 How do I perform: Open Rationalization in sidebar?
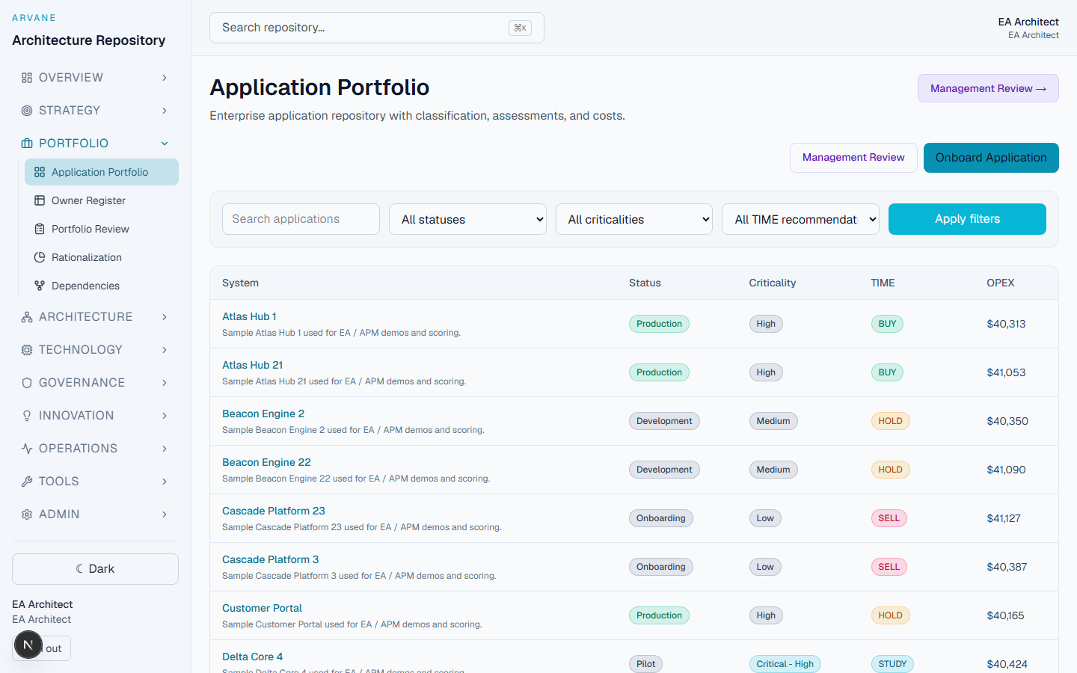pyautogui.click(x=102, y=257)
